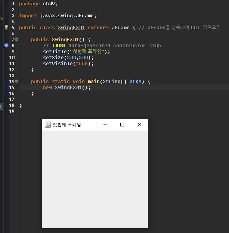Click the 'true' literal in setVisible
Viewport: 229px width, 233px height.
click(x=82, y=64)
